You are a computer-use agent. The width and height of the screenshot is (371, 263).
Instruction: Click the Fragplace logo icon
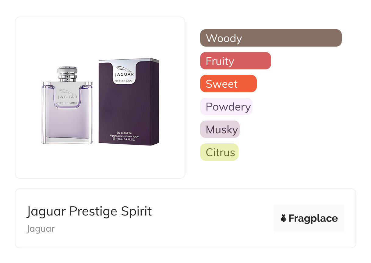(x=284, y=218)
